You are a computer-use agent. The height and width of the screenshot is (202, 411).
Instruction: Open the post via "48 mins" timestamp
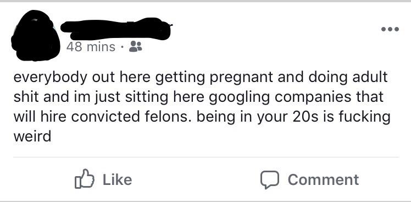tap(91, 47)
